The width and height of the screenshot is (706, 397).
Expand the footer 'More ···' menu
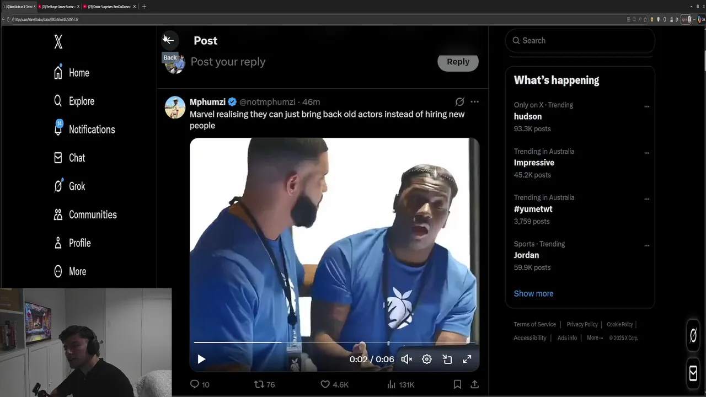pos(595,338)
